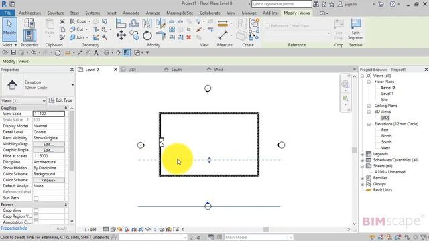429x241 pixels.
Task: Open the Properties help link
Action: (x=14, y=228)
